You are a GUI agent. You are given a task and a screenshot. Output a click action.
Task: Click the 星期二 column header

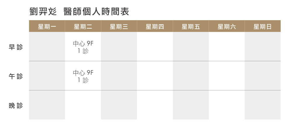[x=83, y=27]
